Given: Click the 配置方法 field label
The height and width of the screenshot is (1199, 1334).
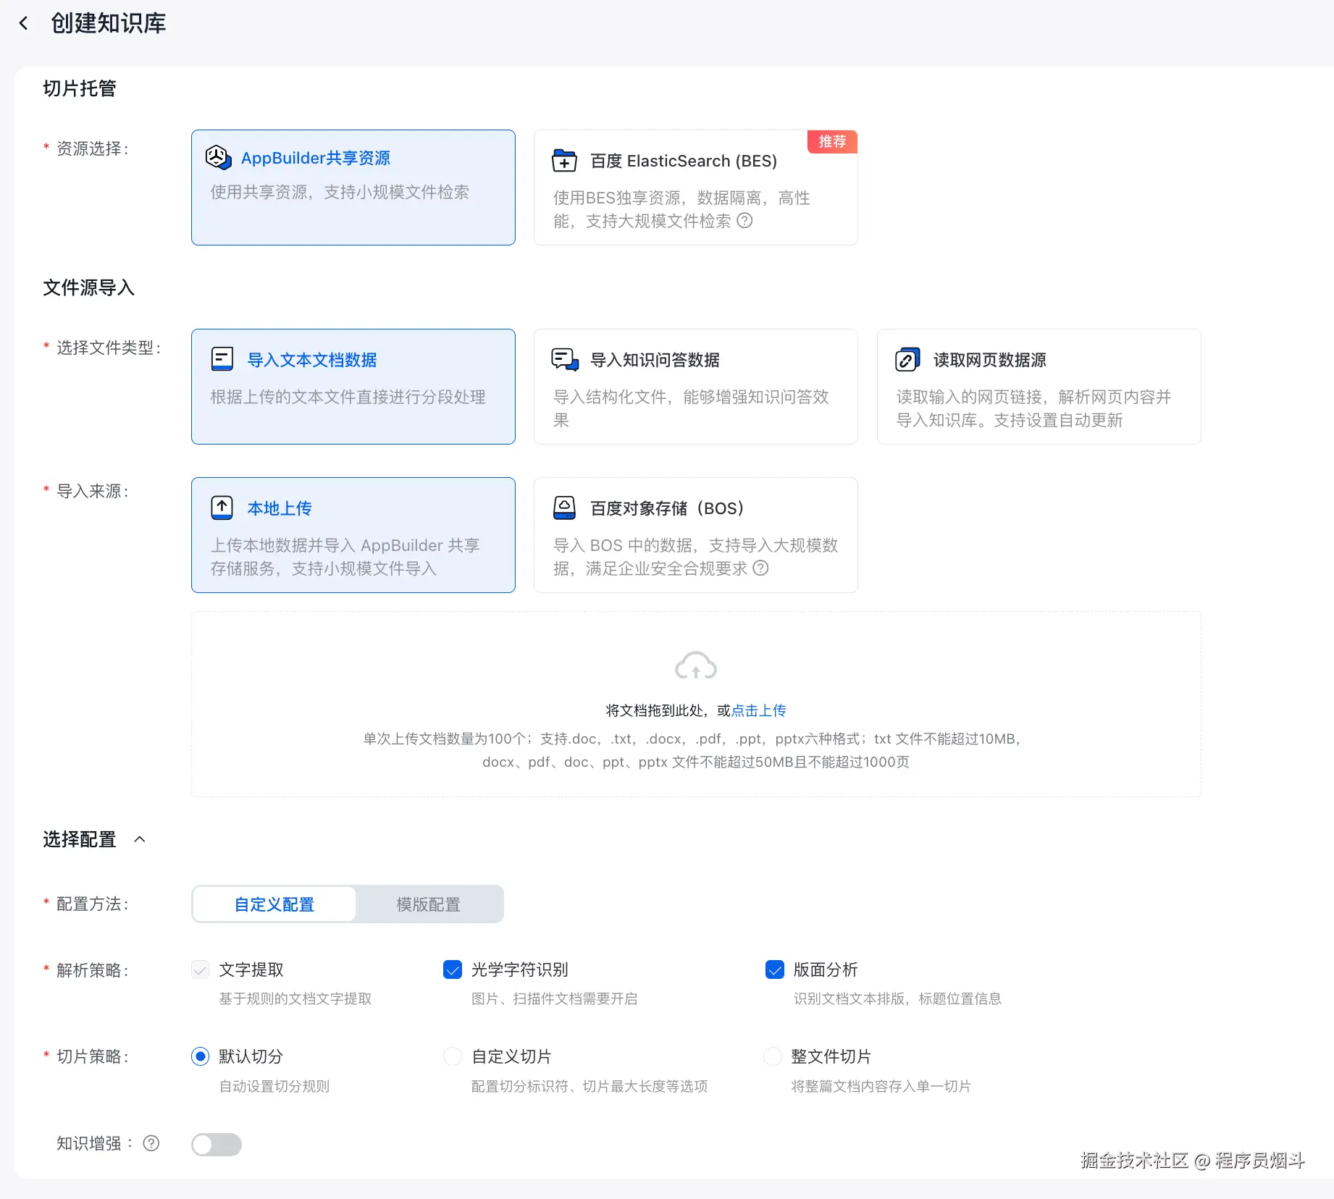Looking at the screenshot, I should coord(93,904).
